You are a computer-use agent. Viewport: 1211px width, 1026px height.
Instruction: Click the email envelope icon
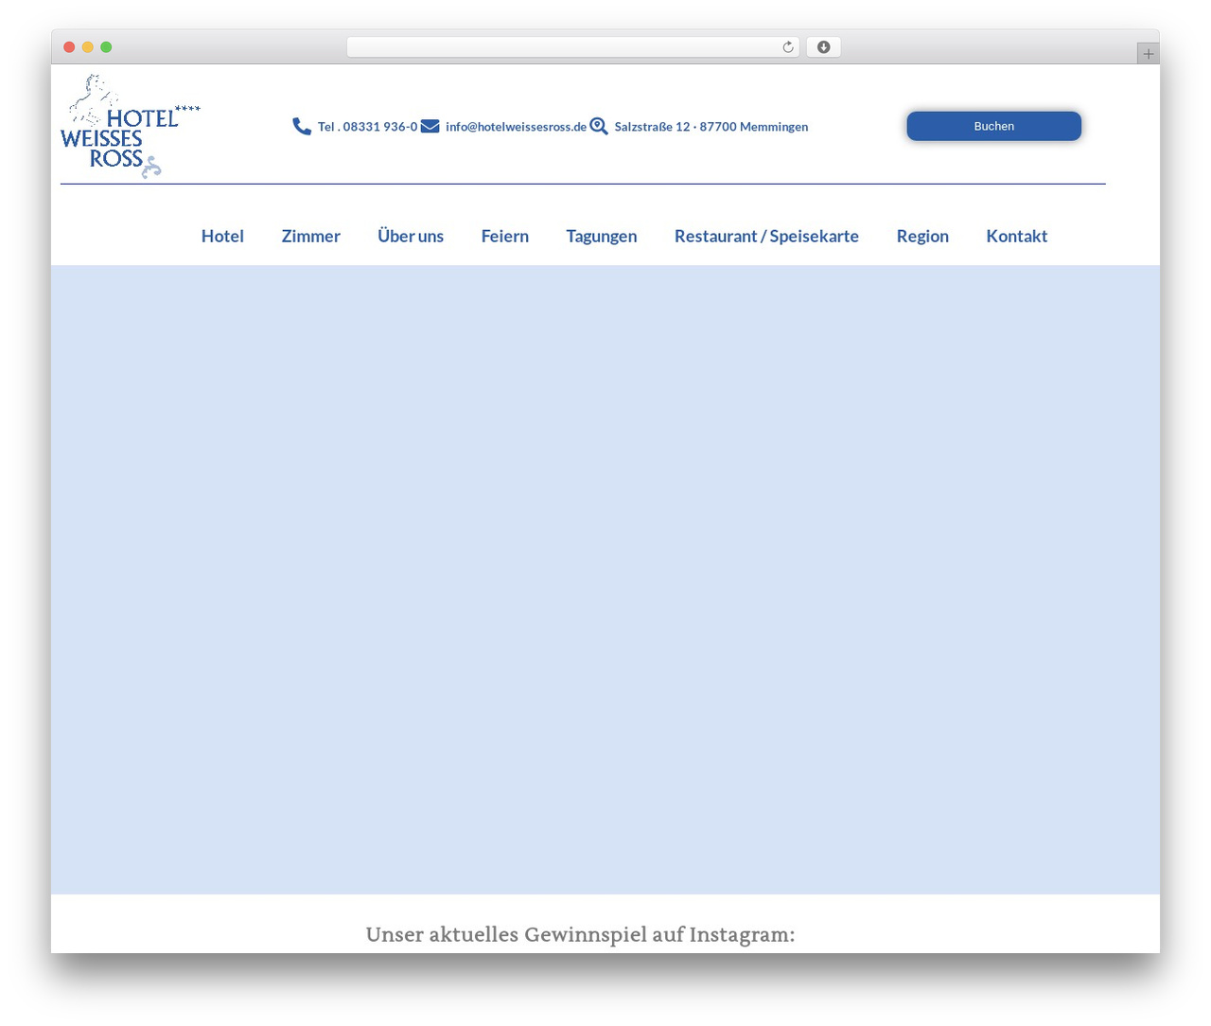tap(430, 126)
